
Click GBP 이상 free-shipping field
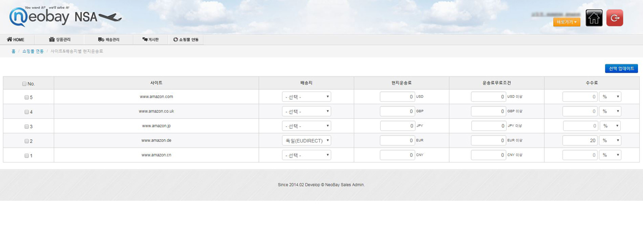click(x=488, y=111)
